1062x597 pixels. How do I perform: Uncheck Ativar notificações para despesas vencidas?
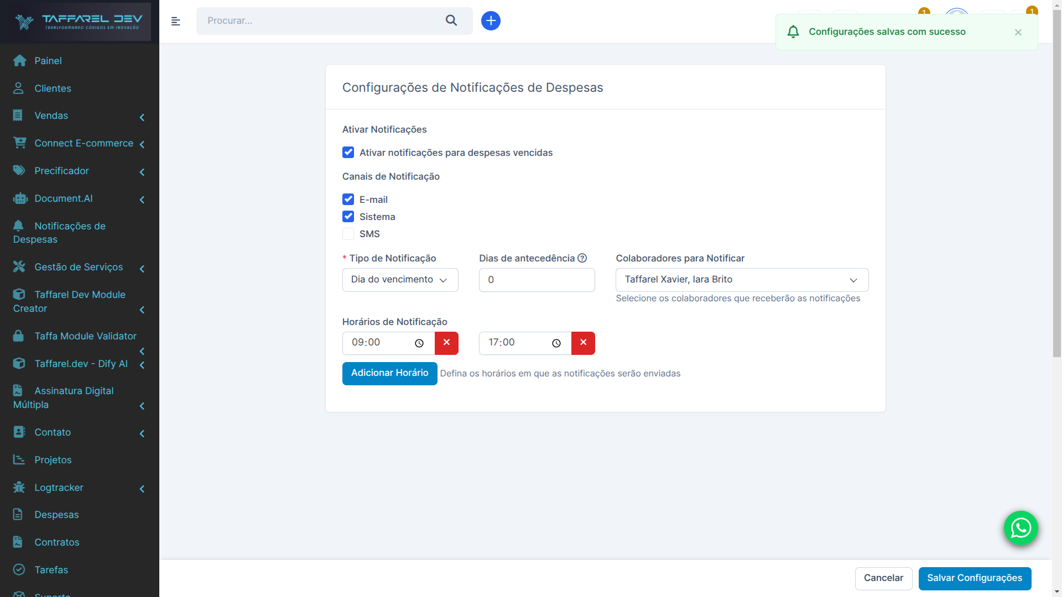click(x=348, y=153)
